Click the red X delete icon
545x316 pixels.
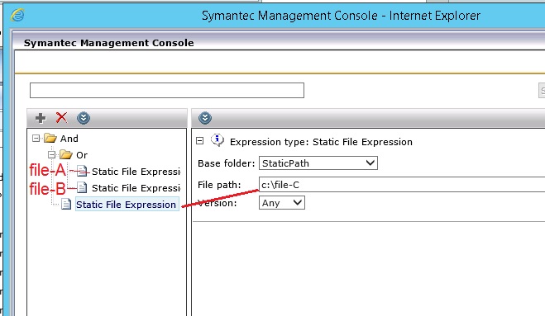pos(61,118)
